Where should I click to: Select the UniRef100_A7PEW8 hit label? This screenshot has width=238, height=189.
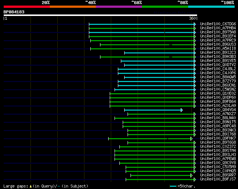click(x=218, y=159)
